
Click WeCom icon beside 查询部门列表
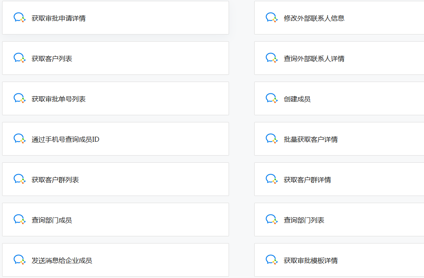(271, 219)
